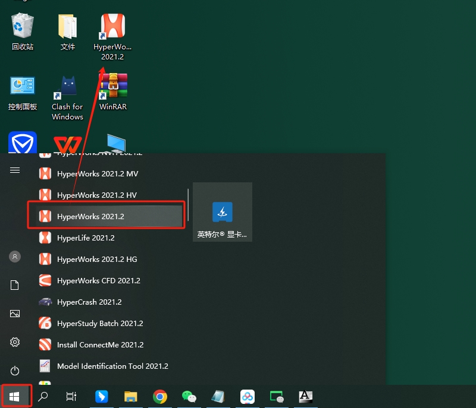
Task: Open the blue shield app icon on the desktop
Action: (23, 143)
